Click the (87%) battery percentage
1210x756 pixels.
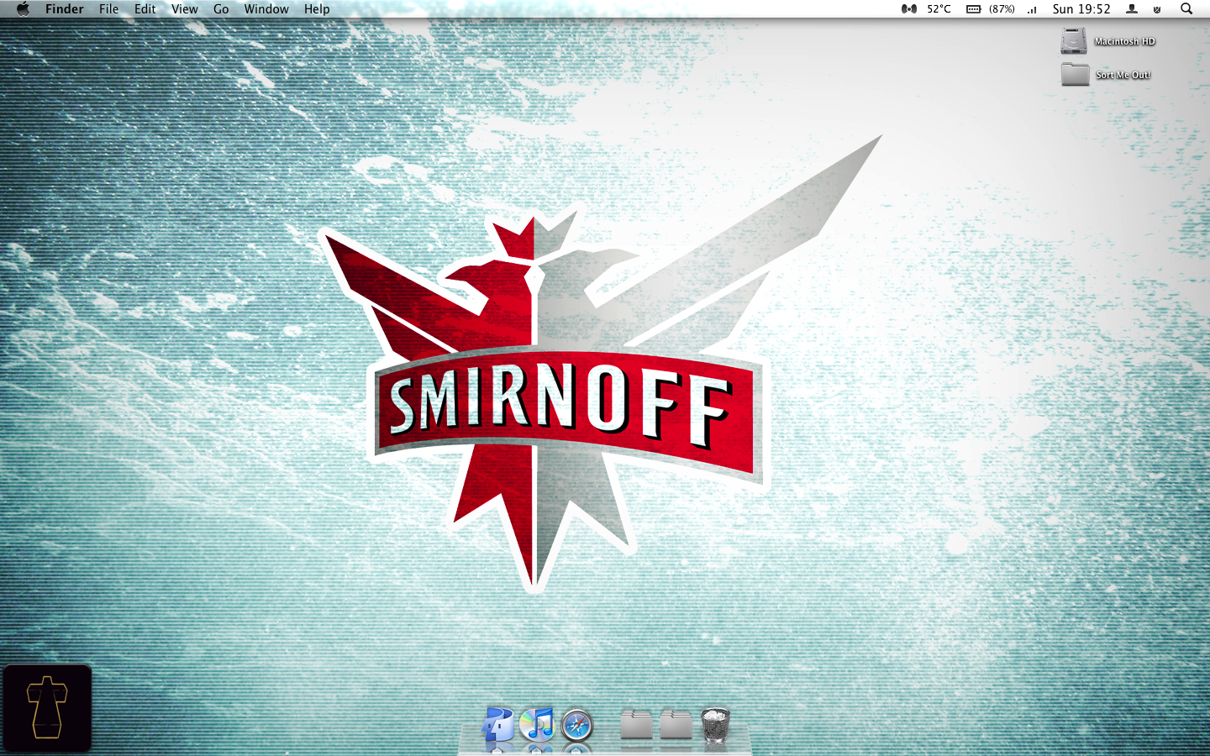point(1002,9)
